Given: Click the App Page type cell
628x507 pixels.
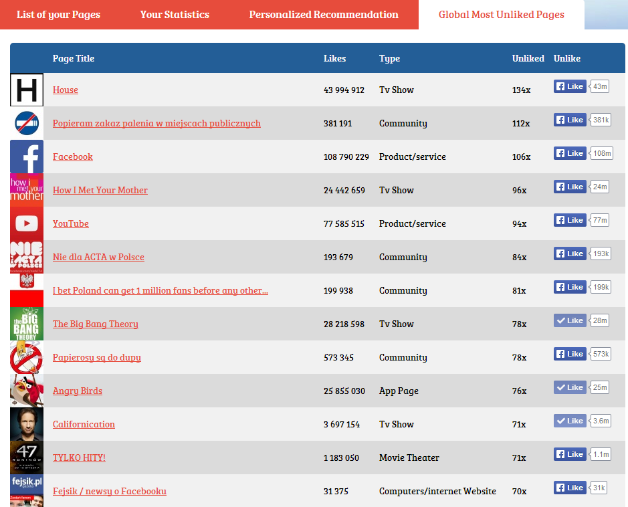Looking at the screenshot, I should pyautogui.click(x=399, y=391).
